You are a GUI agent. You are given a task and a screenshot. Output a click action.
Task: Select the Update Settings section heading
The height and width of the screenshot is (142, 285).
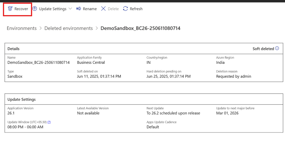tap(21, 99)
